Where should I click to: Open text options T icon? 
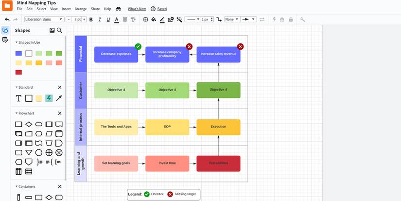(x=133, y=19)
